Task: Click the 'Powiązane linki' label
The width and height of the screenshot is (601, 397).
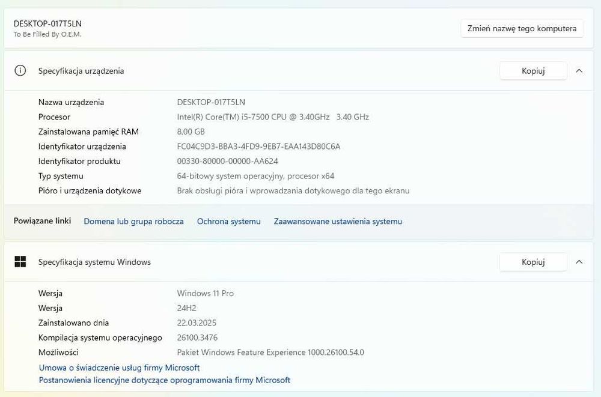Action: tap(42, 221)
